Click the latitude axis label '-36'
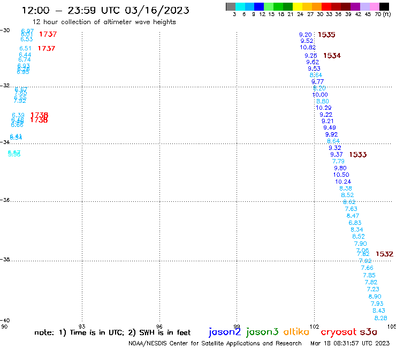Image resolution: width=396 pixels, height=348 pixels. [5, 200]
